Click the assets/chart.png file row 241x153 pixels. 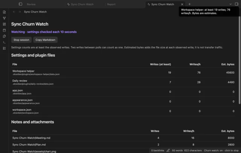point(34,151)
